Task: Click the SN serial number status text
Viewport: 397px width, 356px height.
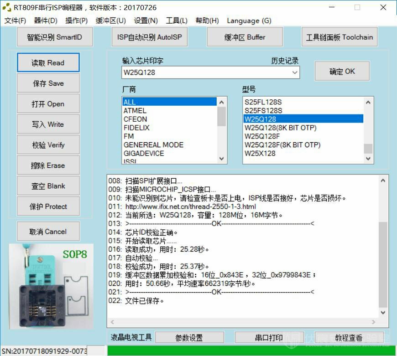Action: click(x=44, y=351)
